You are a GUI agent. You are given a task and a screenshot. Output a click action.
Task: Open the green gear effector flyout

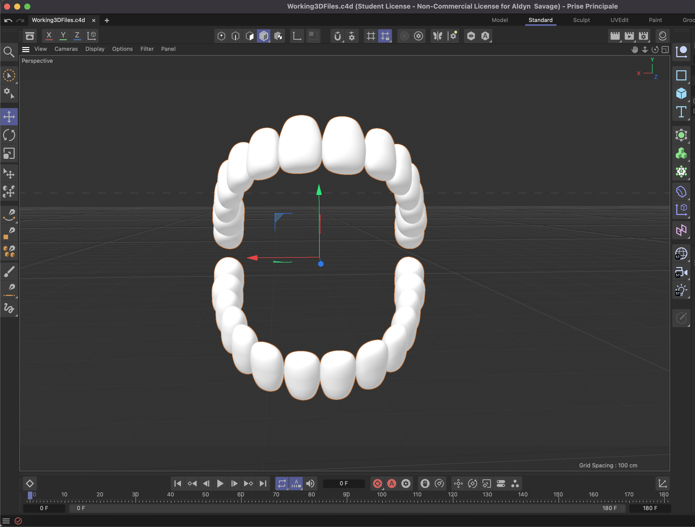[x=681, y=172]
